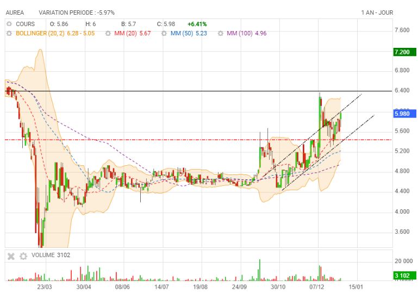
Task: Click the MM (100) indicator label
Action: 239,33
